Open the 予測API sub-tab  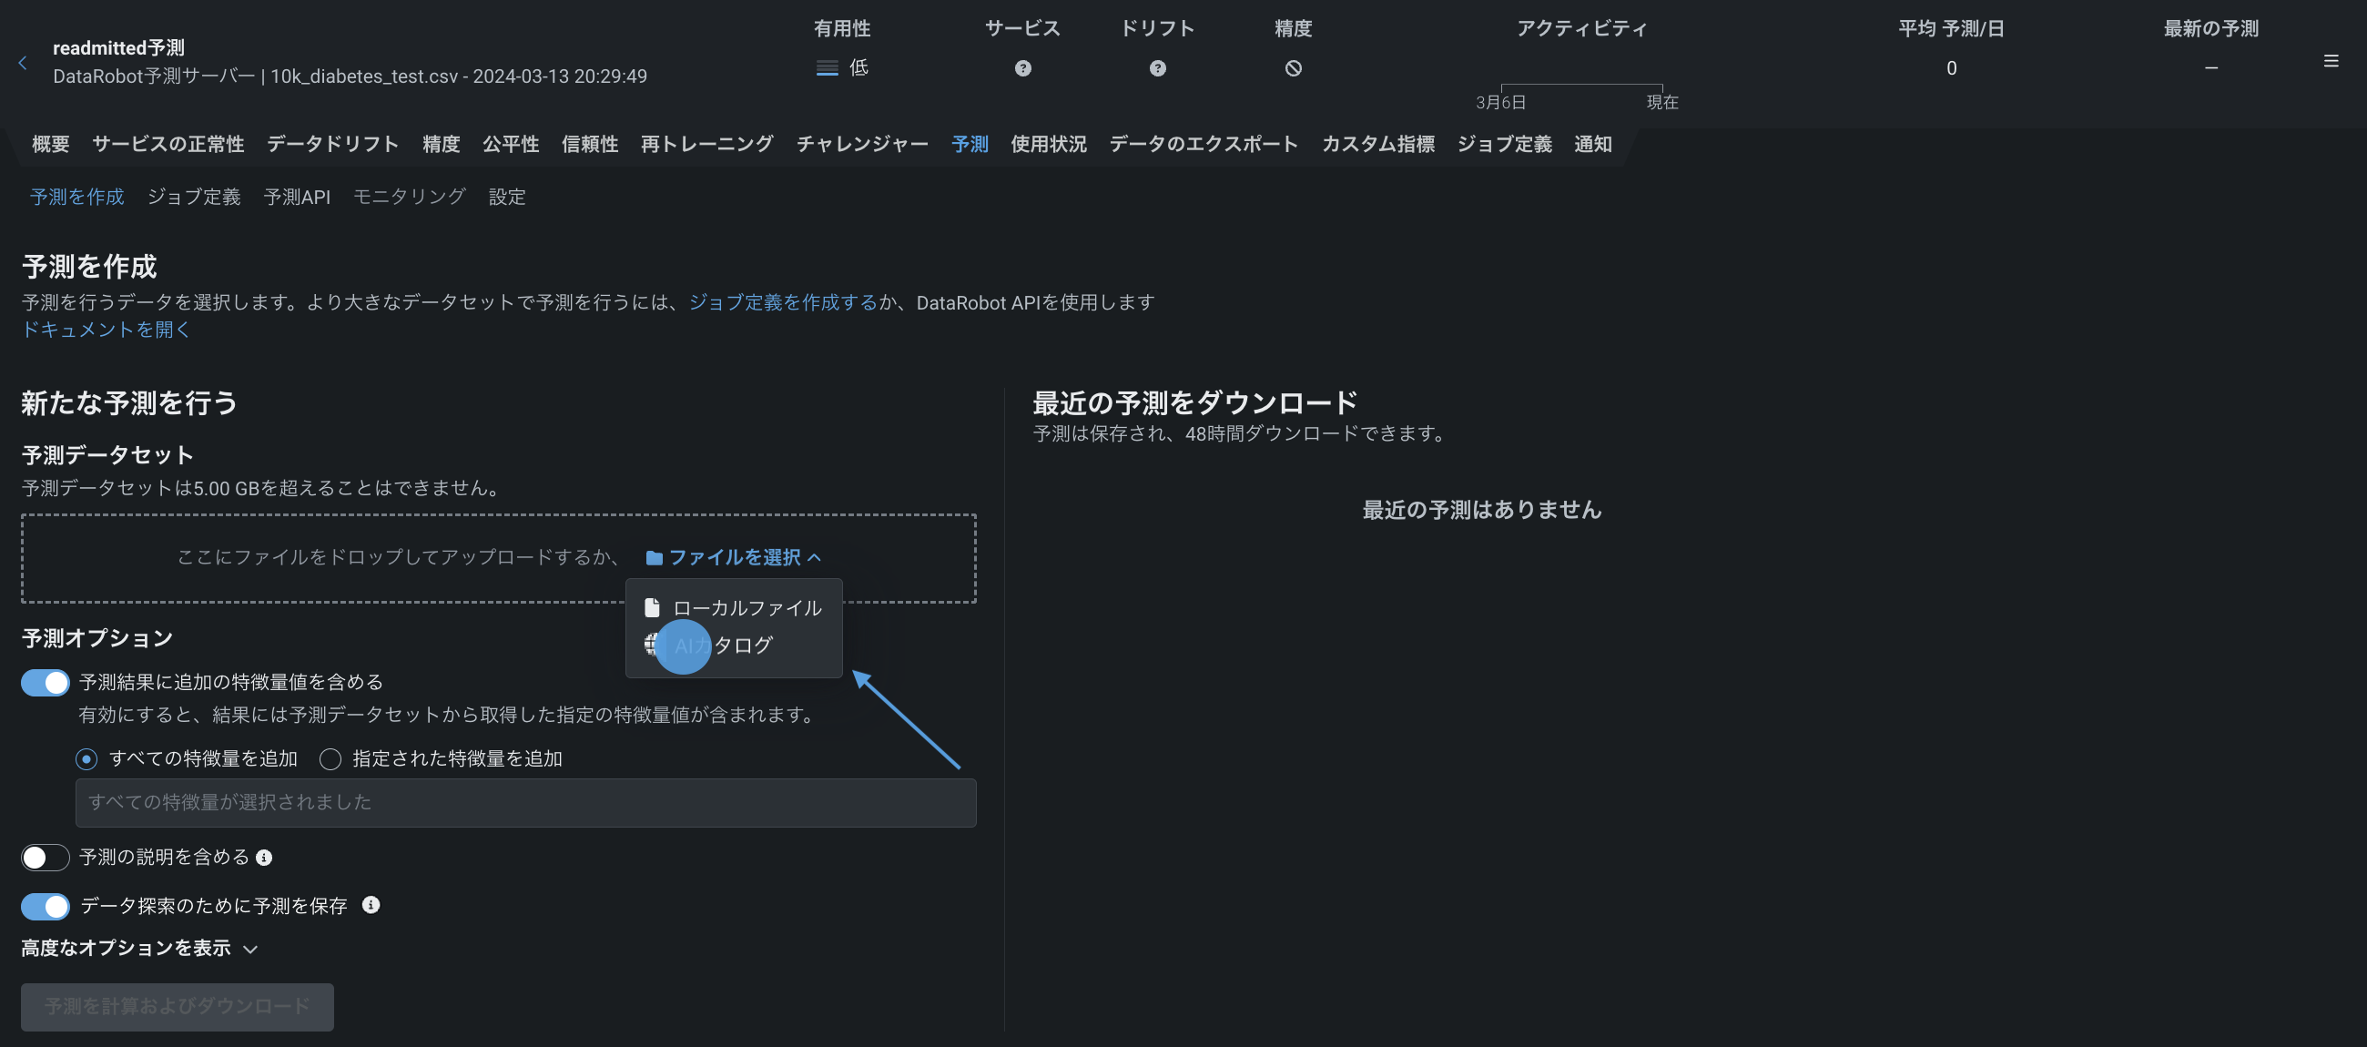click(296, 197)
